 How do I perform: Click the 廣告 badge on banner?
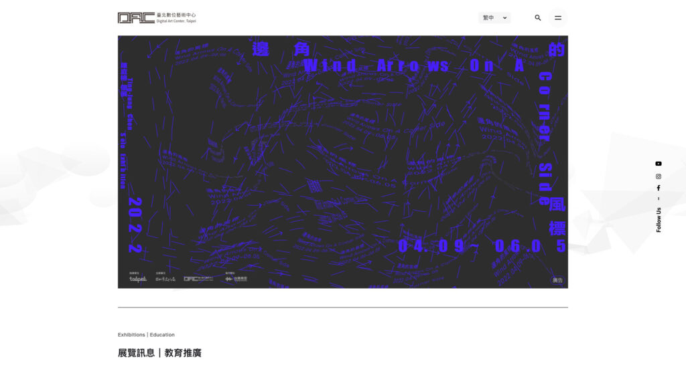[x=557, y=280]
